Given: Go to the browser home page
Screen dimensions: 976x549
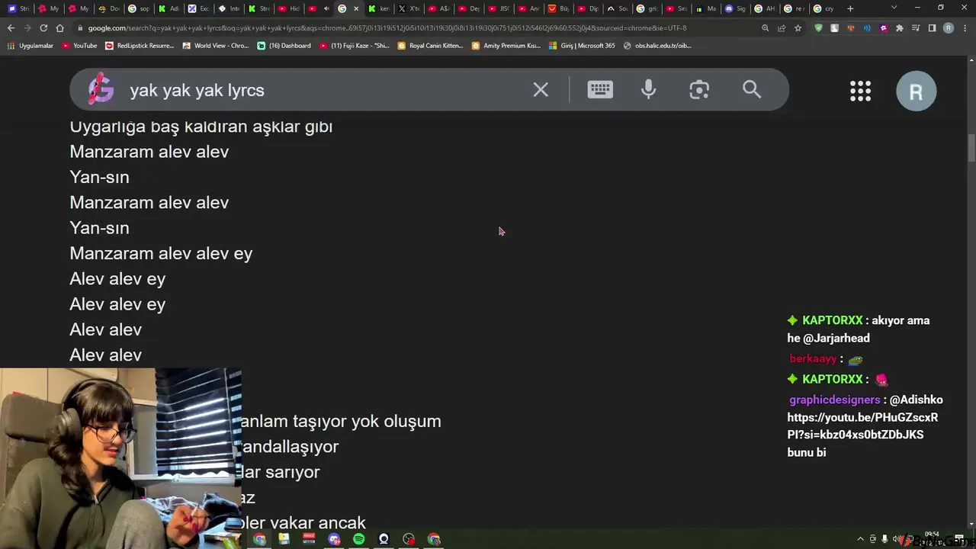Looking at the screenshot, I should tap(59, 28).
